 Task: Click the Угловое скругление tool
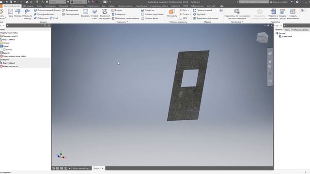[x=152, y=14]
